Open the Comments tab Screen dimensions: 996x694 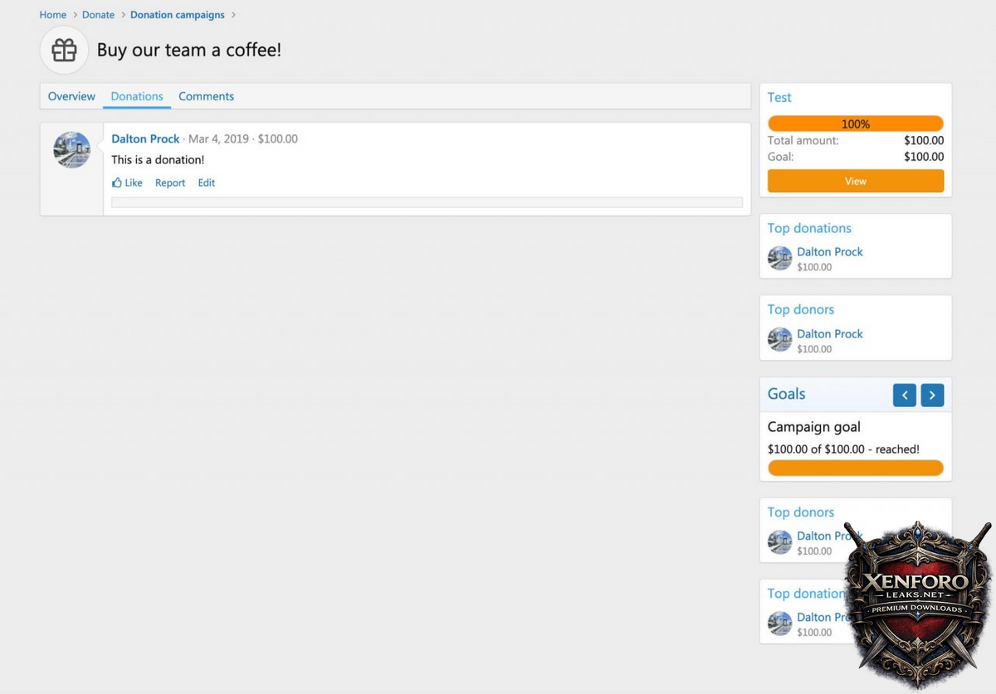click(206, 96)
